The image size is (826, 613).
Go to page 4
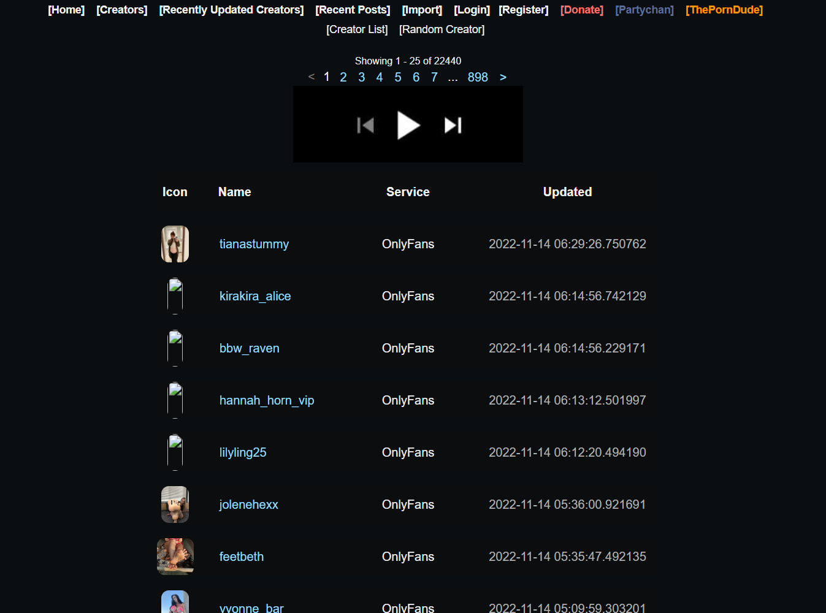[380, 77]
